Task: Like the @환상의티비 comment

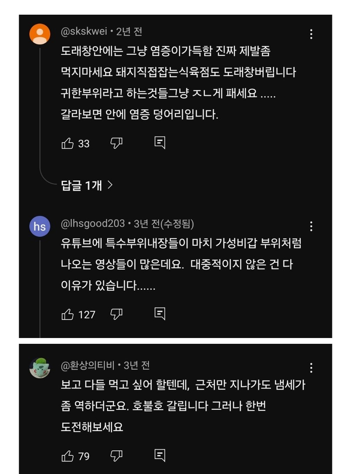Action: point(68,456)
